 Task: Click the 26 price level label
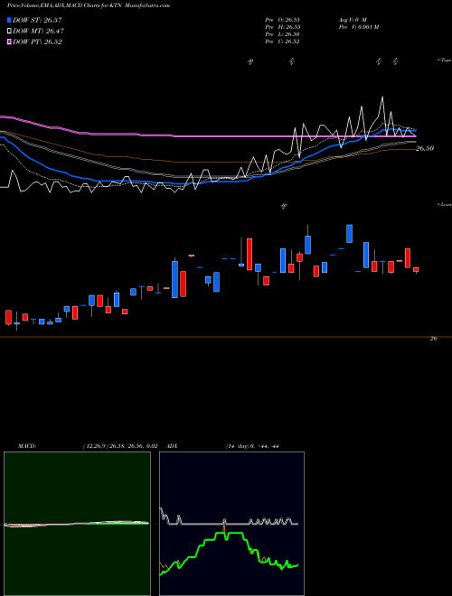pyautogui.click(x=433, y=339)
